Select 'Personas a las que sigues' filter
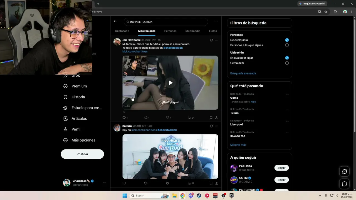Viewport: 356px width, 200px height. (x=287, y=45)
